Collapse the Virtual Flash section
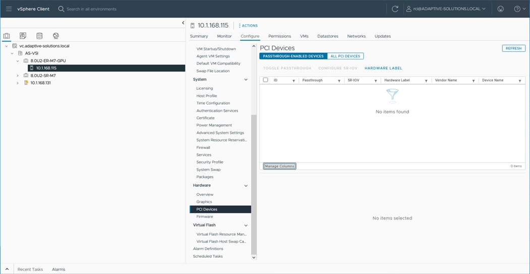Viewport: 530px width, 274px height. [x=246, y=225]
